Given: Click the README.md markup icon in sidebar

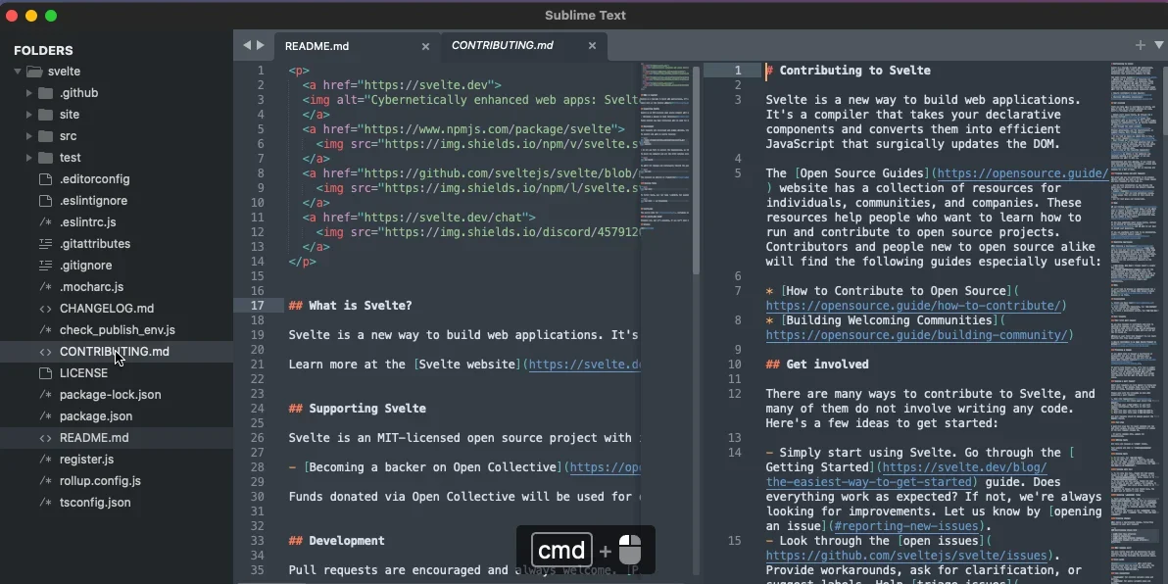Looking at the screenshot, I should pos(45,438).
